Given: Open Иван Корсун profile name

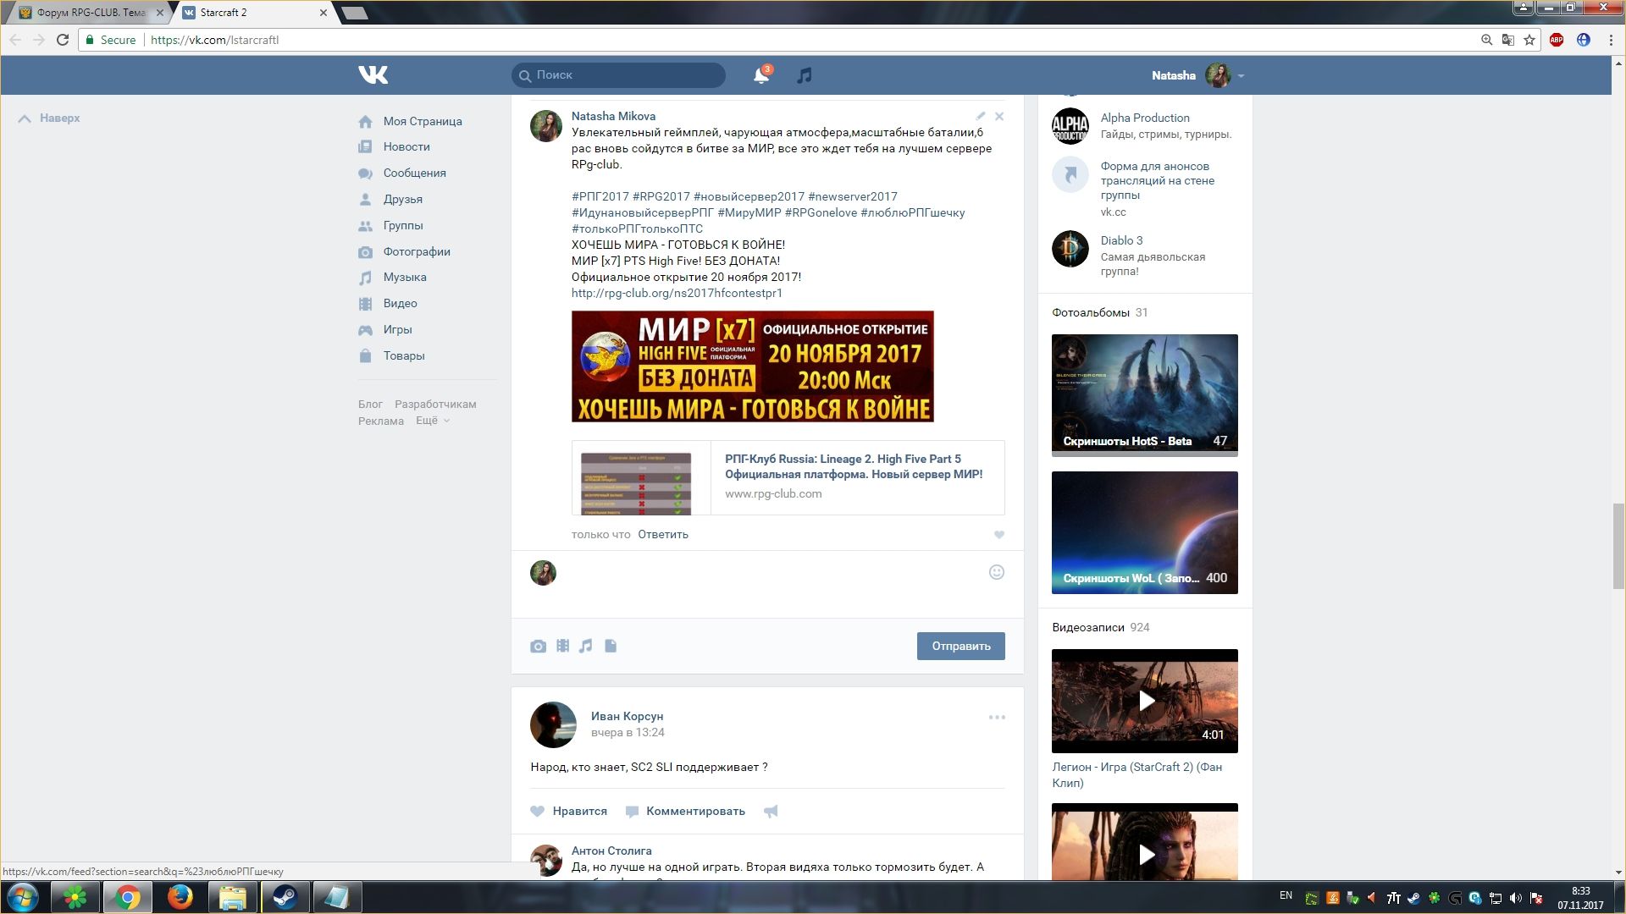Looking at the screenshot, I should pos(627,716).
